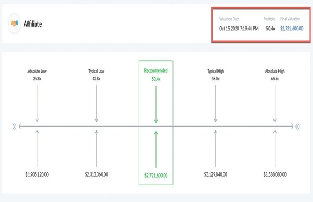Click the up arrow above $3,538,080.00
The width and height of the screenshot is (313, 202).
[275, 149]
